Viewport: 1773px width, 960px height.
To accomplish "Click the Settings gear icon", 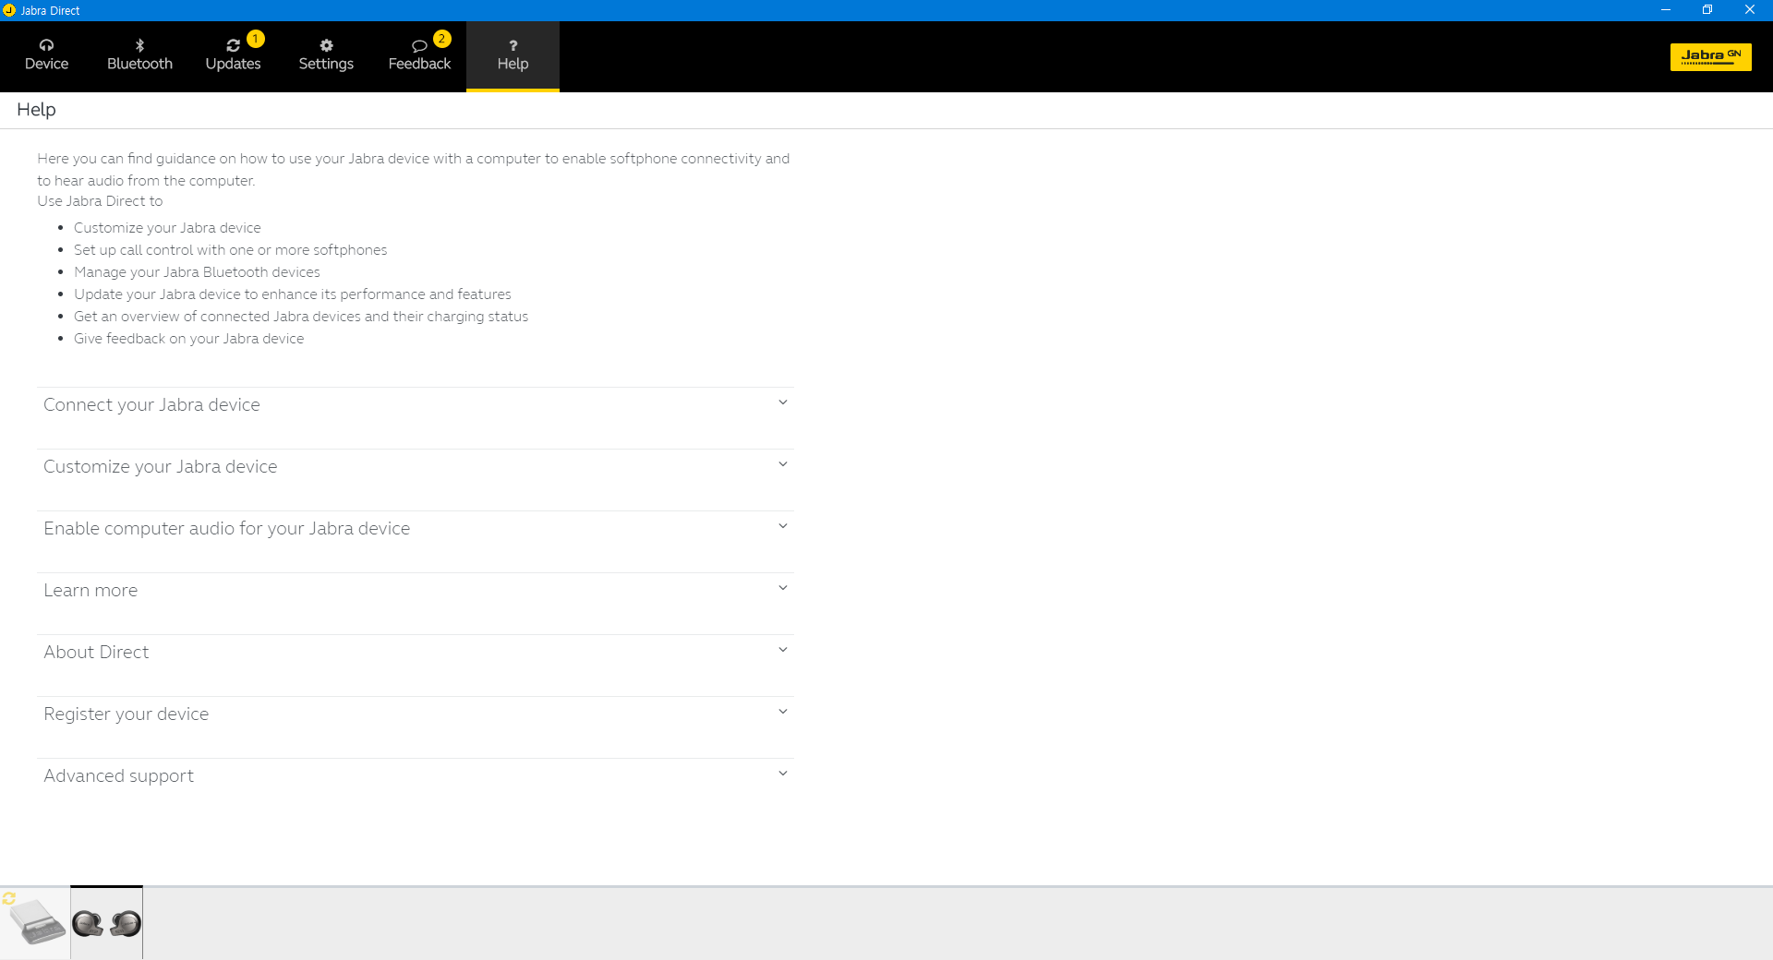I will pos(326,45).
